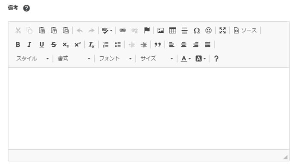Viewport: 297px width, 168px height.
Task: Align text left
Action: 172,45
